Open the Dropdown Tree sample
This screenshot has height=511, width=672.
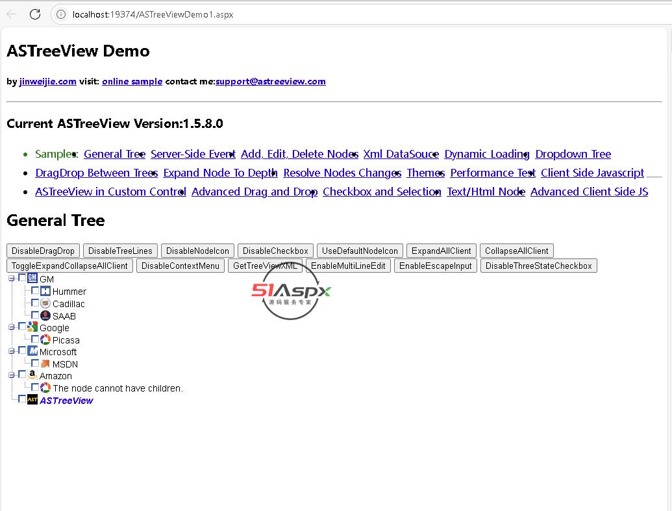[x=573, y=154]
